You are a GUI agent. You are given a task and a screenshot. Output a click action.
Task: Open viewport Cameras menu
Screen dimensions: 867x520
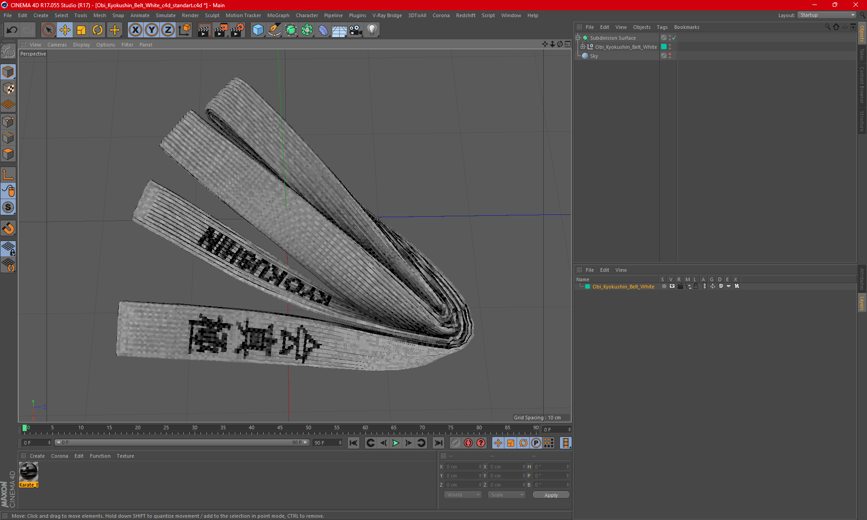point(57,45)
